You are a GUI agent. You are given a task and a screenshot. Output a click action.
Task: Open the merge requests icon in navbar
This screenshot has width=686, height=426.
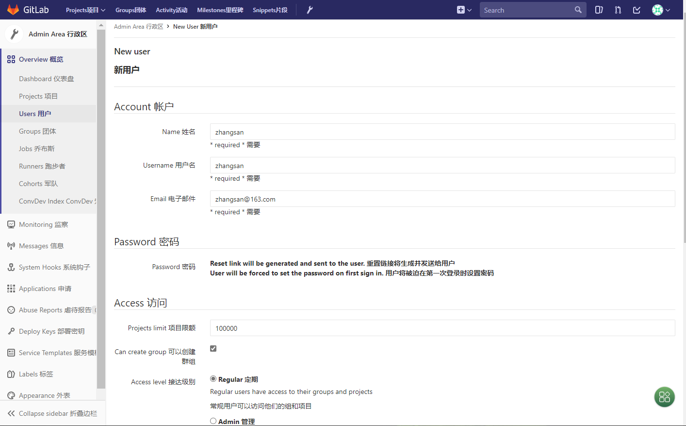point(618,10)
